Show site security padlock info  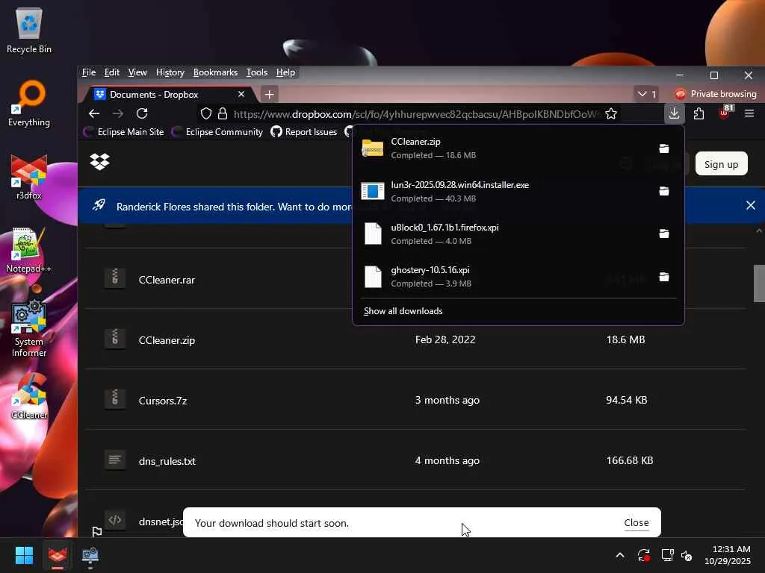click(x=223, y=113)
